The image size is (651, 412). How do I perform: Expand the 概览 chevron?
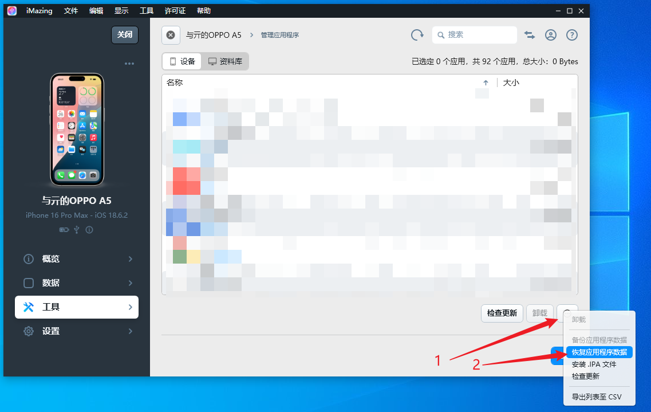click(x=131, y=259)
